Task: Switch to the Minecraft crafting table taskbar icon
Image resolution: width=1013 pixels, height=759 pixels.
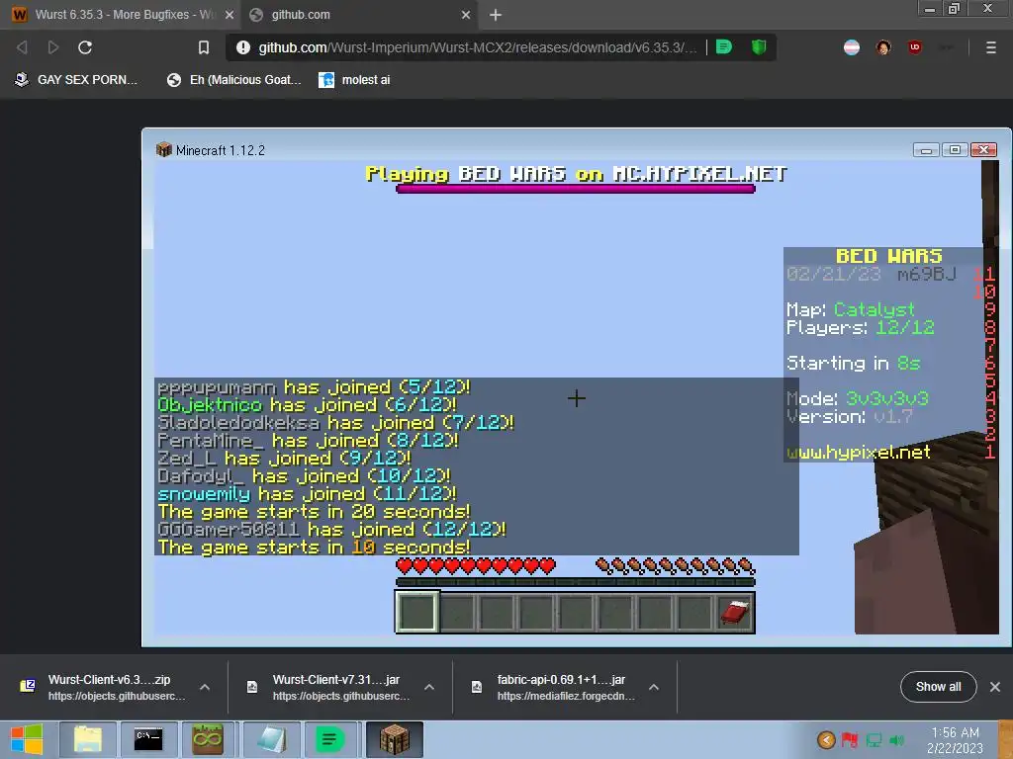Action: (394, 739)
